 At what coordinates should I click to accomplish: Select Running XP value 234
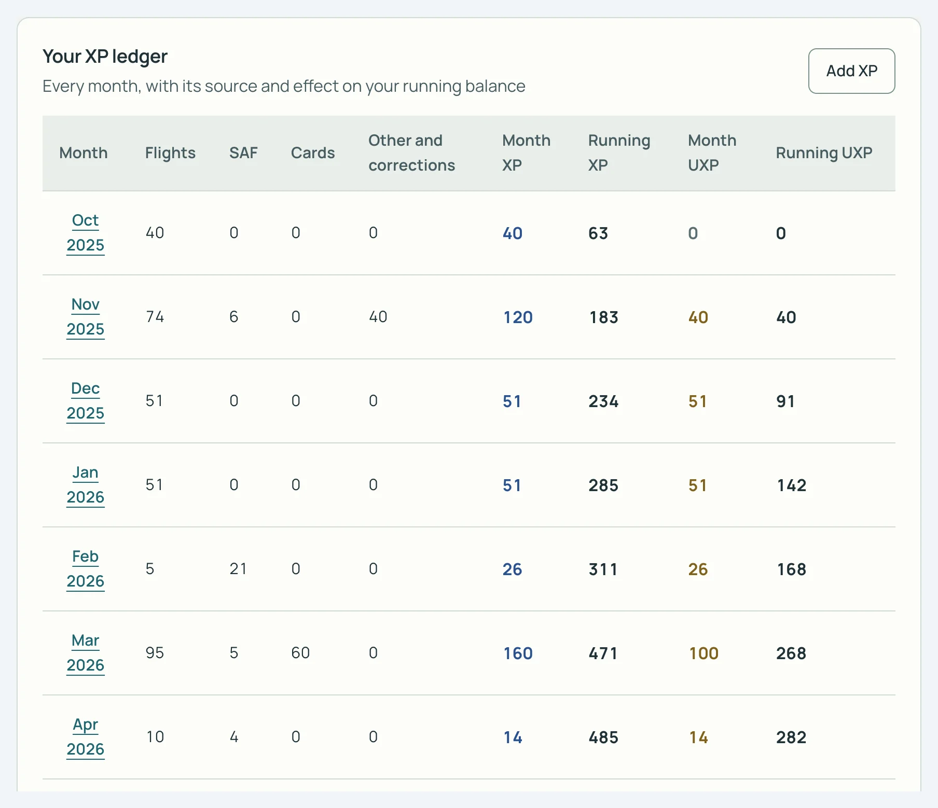pyautogui.click(x=603, y=401)
